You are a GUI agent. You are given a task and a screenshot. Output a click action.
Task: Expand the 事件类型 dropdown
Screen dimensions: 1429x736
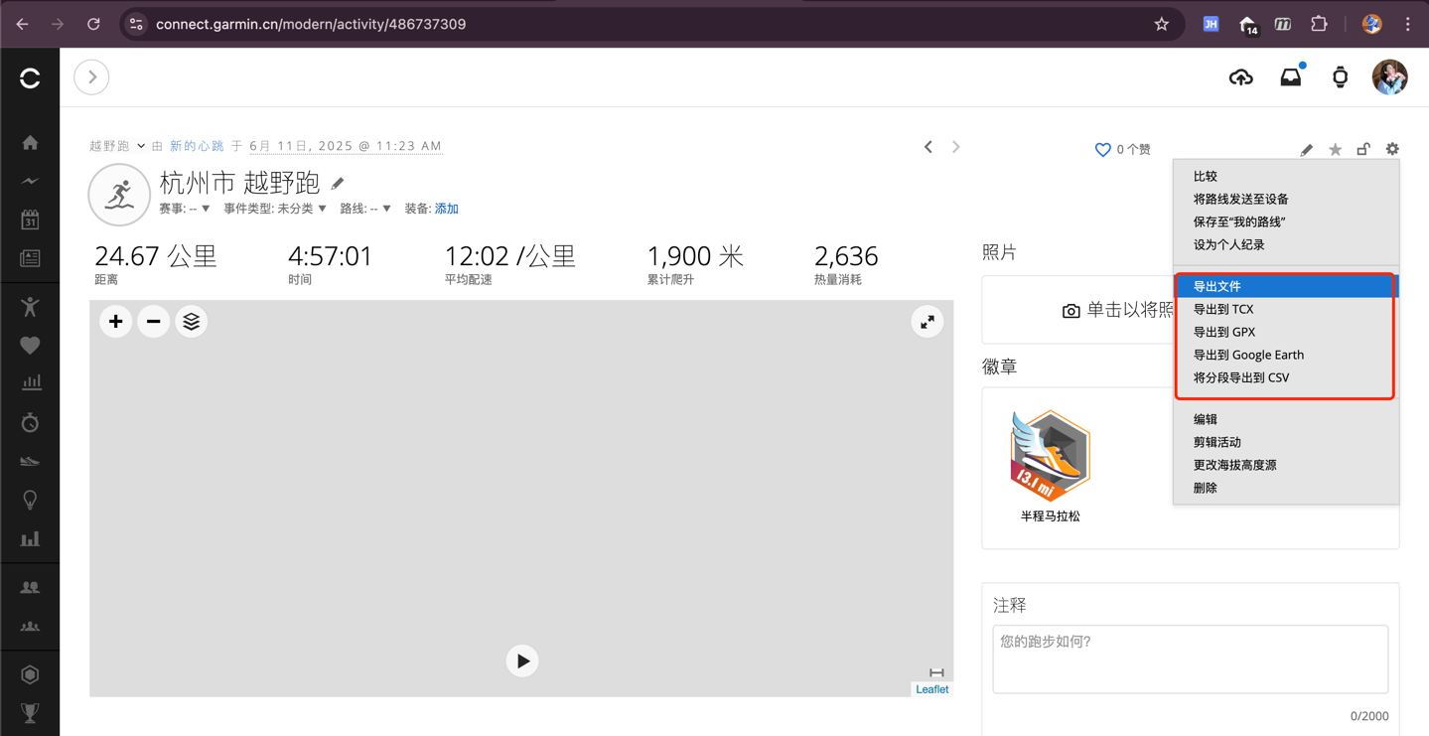click(275, 209)
